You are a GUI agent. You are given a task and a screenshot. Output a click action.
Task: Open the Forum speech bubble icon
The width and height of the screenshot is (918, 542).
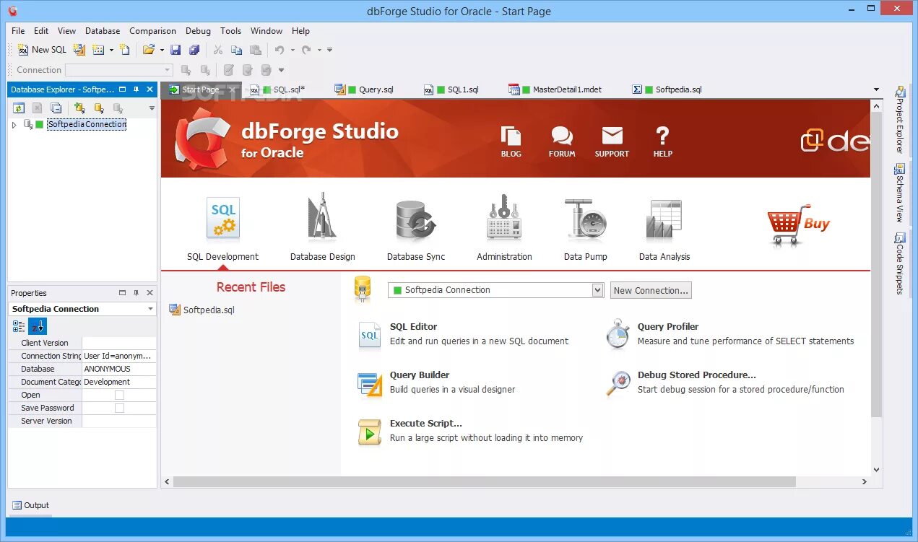(562, 141)
